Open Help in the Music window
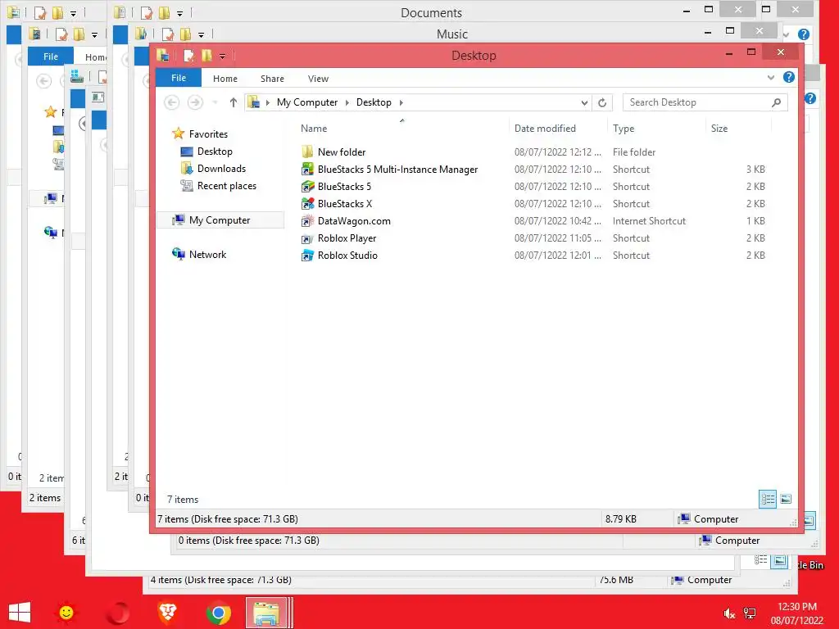Image resolution: width=839 pixels, height=629 pixels. [x=803, y=34]
